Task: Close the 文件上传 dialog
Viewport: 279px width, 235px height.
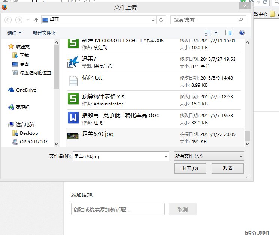Action: point(245,6)
